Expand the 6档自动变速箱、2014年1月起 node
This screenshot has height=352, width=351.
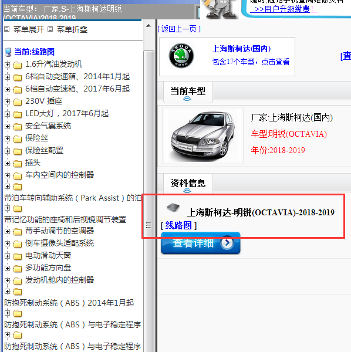click(7, 77)
